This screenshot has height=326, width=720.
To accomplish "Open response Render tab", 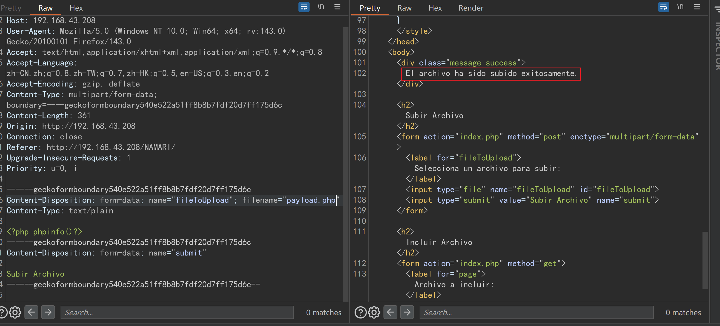I will pos(471,8).
